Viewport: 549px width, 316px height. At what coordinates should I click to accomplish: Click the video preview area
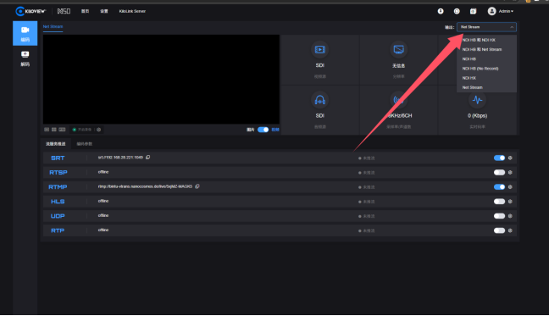(161, 79)
